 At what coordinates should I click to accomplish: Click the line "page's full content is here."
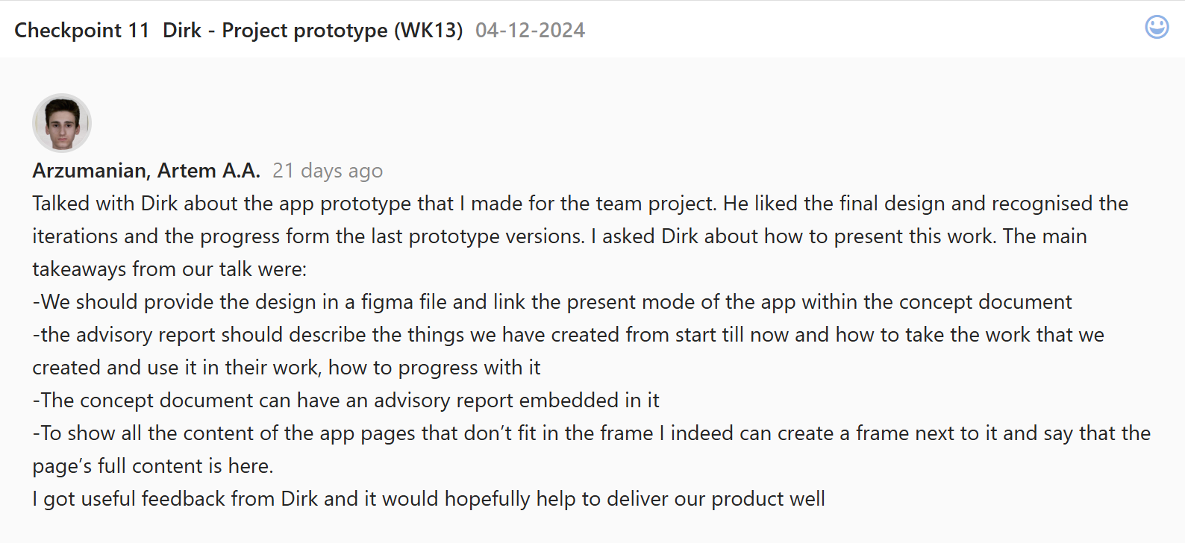tap(153, 466)
